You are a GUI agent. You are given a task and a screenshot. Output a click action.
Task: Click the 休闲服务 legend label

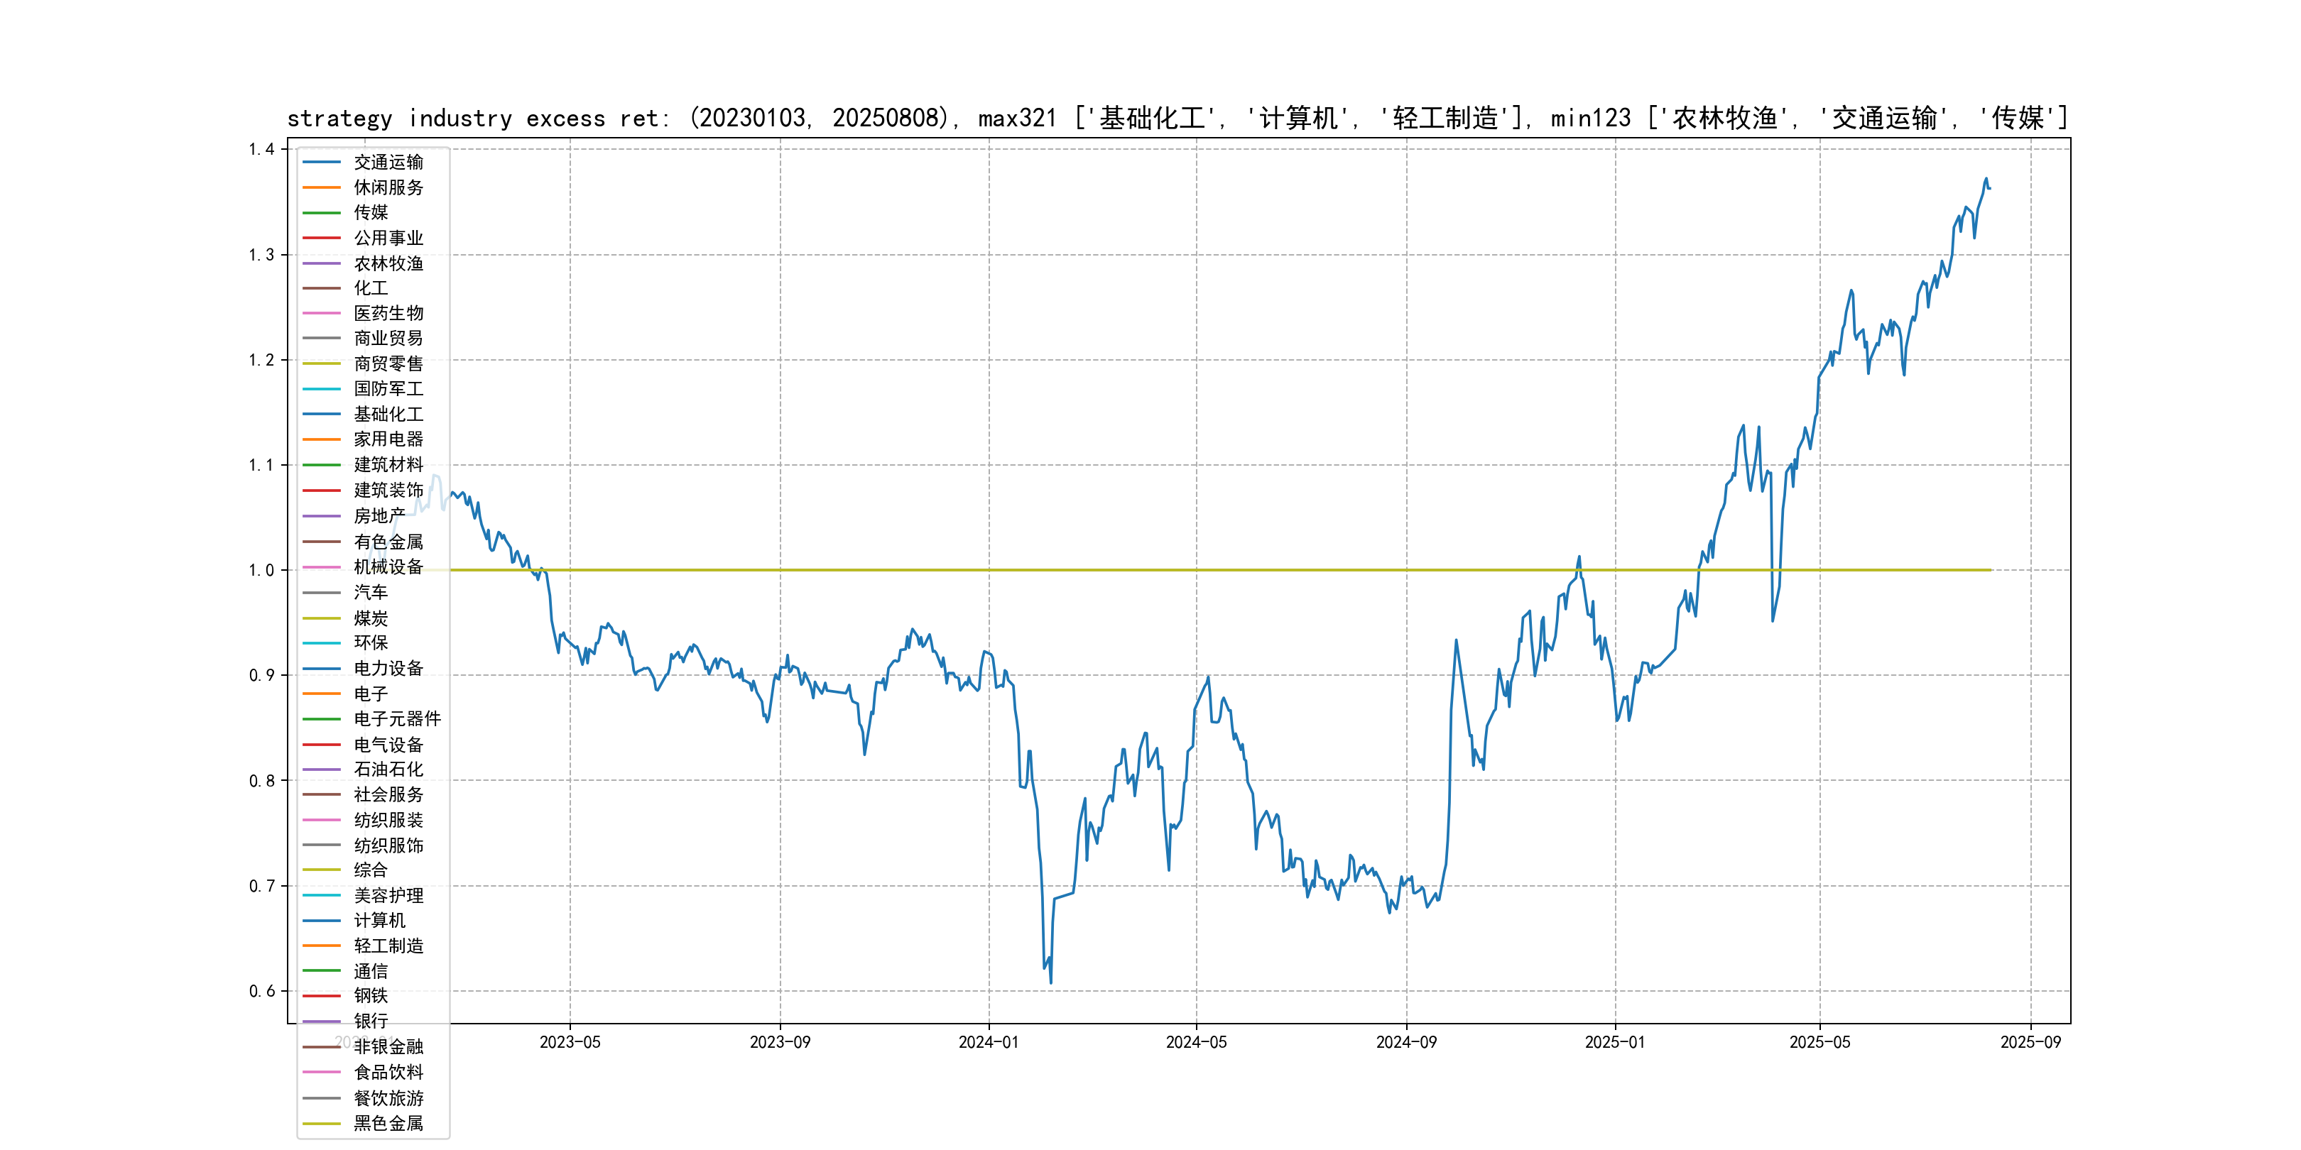(388, 187)
